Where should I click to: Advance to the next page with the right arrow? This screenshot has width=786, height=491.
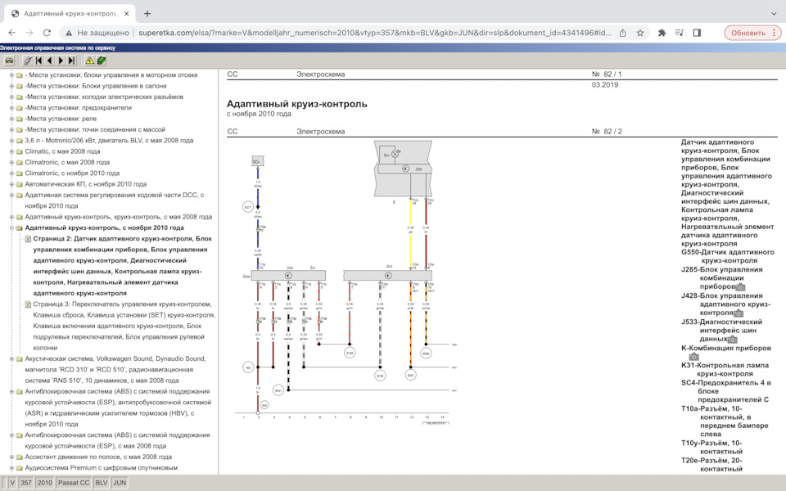pos(61,61)
